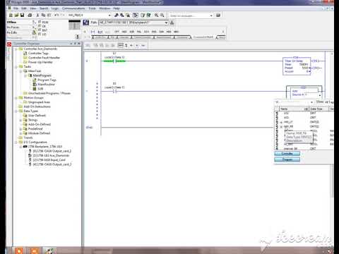Toggle the RUN status checkbox

(40, 22)
